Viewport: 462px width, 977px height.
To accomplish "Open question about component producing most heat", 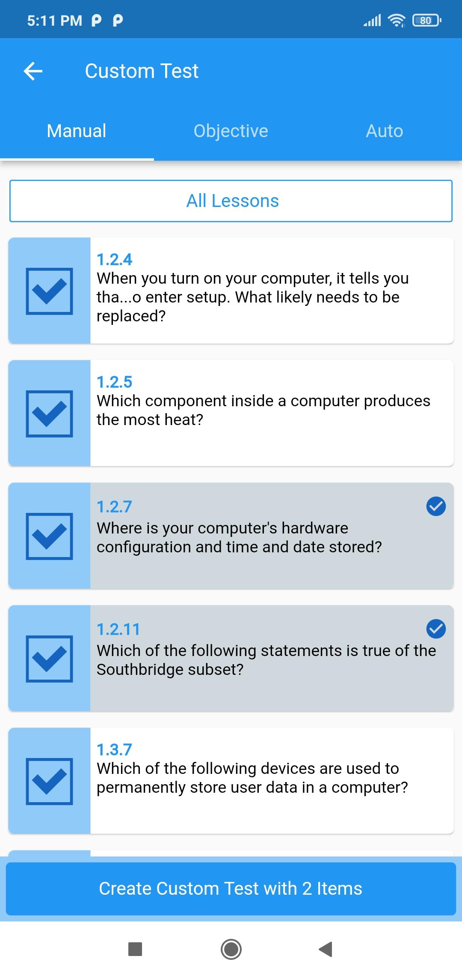I will click(272, 413).
